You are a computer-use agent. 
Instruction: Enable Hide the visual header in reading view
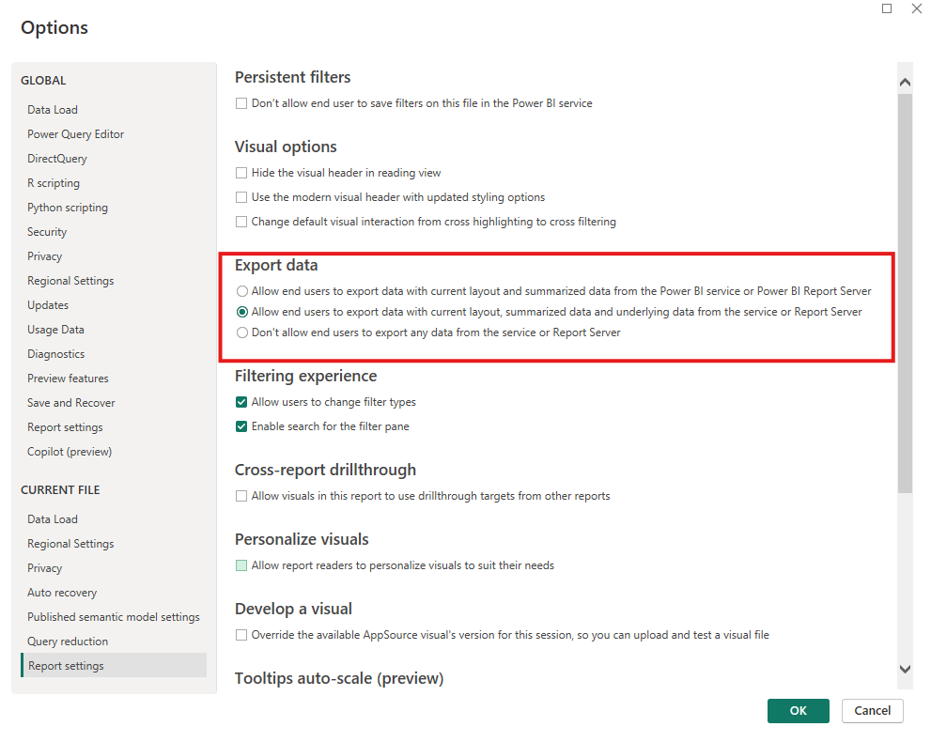[x=241, y=173]
